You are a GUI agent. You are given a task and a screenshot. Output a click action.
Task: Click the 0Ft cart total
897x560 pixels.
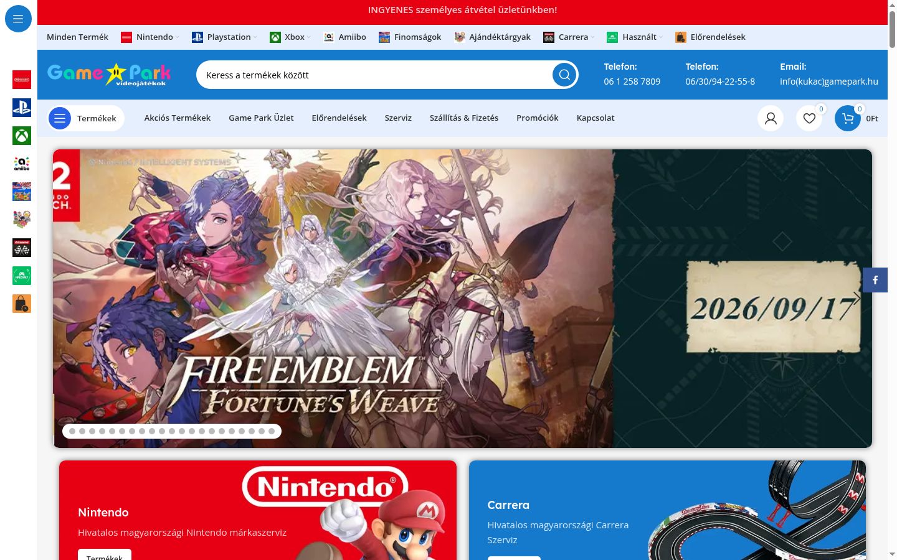pos(872,118)
